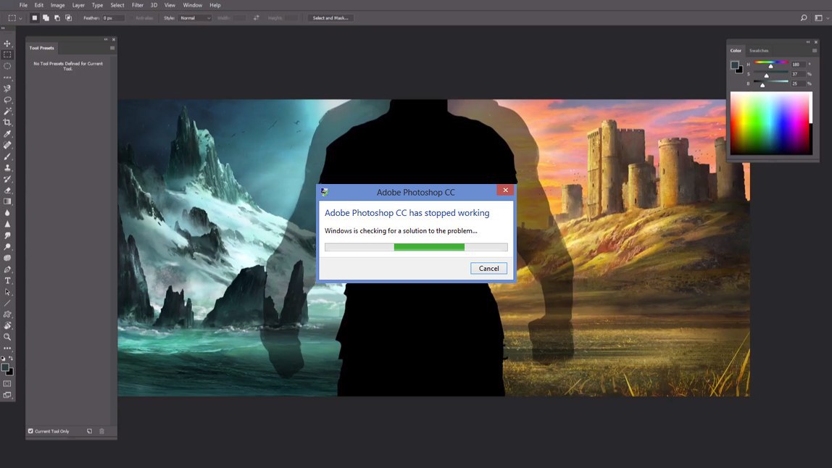Open the Layer menu
The image size is (832, 468).
78,5
